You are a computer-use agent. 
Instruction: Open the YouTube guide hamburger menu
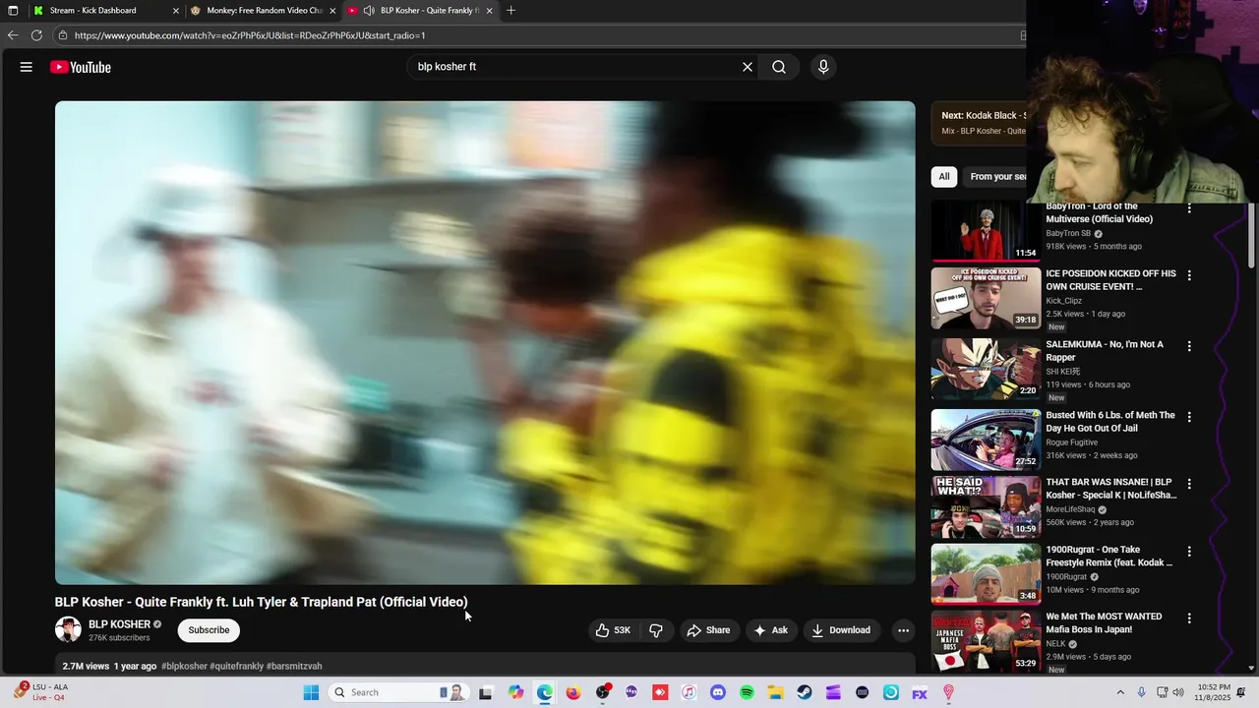click(x=27, y=67)
